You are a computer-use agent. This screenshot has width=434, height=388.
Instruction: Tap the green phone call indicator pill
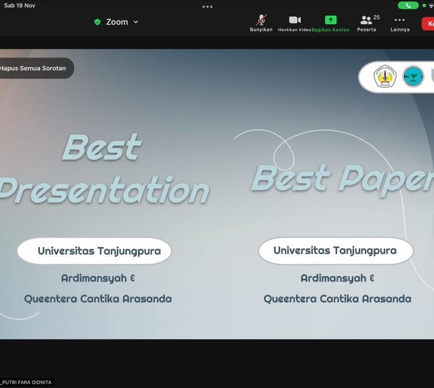tap(408, 5)
